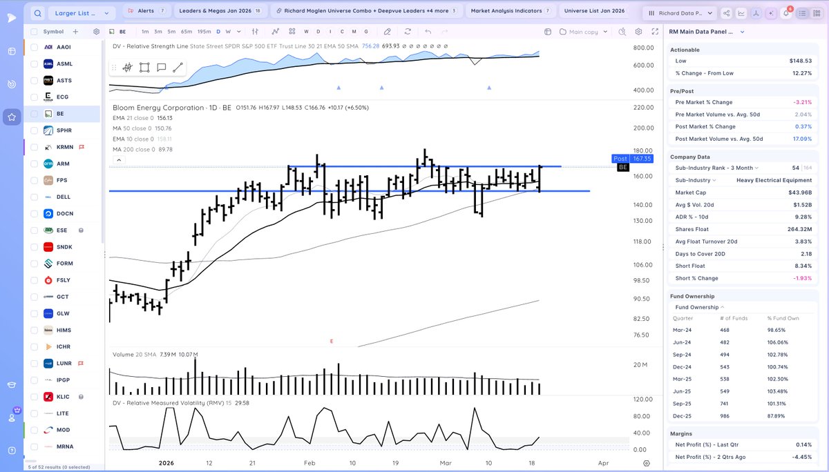The width and height of the screenshot is (829, 472).
Task: Open the Alerts tab
Action: click(x=146, y=11)
